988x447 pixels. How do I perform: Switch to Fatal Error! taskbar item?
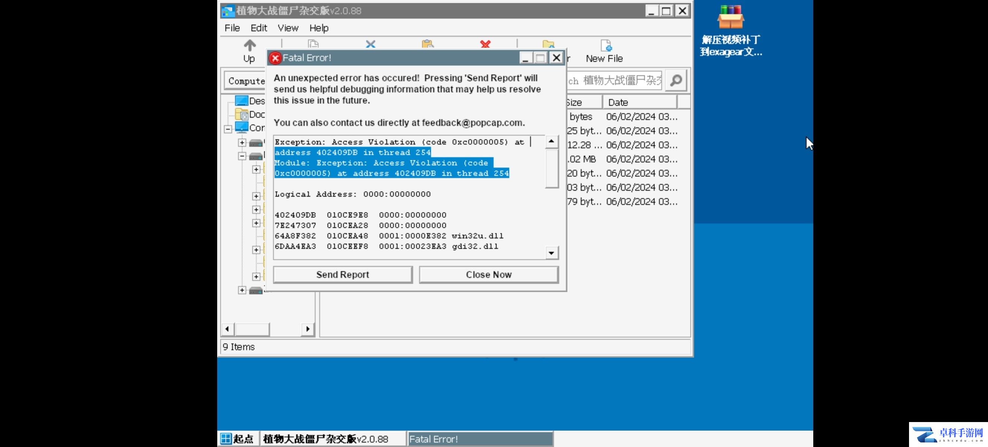480,438
